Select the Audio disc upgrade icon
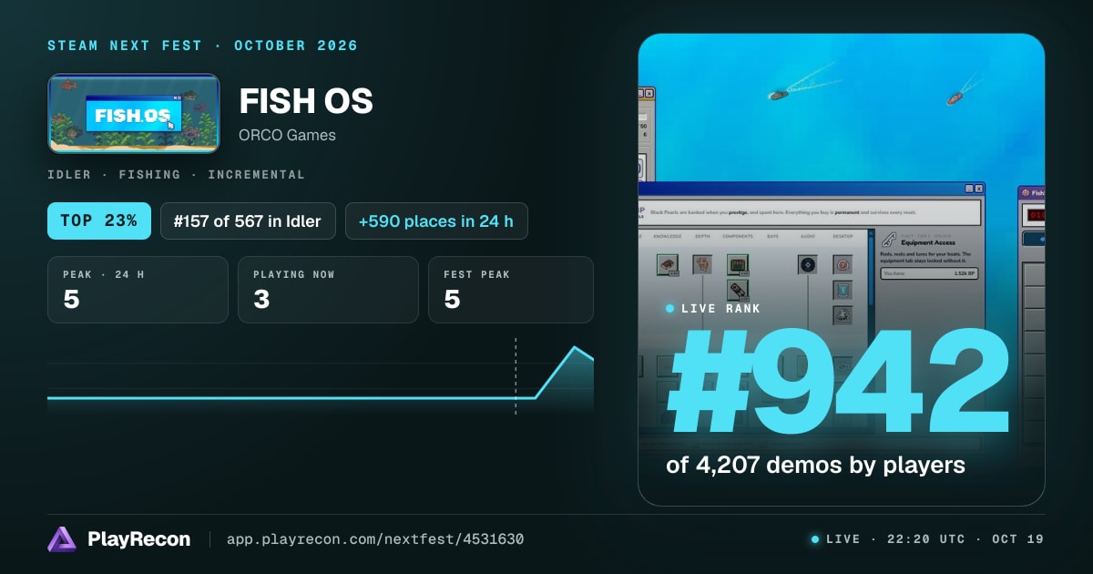Image resolution: width=1093 pixels, height=574 pixels. pyautogui.click(x=807, y=265)
